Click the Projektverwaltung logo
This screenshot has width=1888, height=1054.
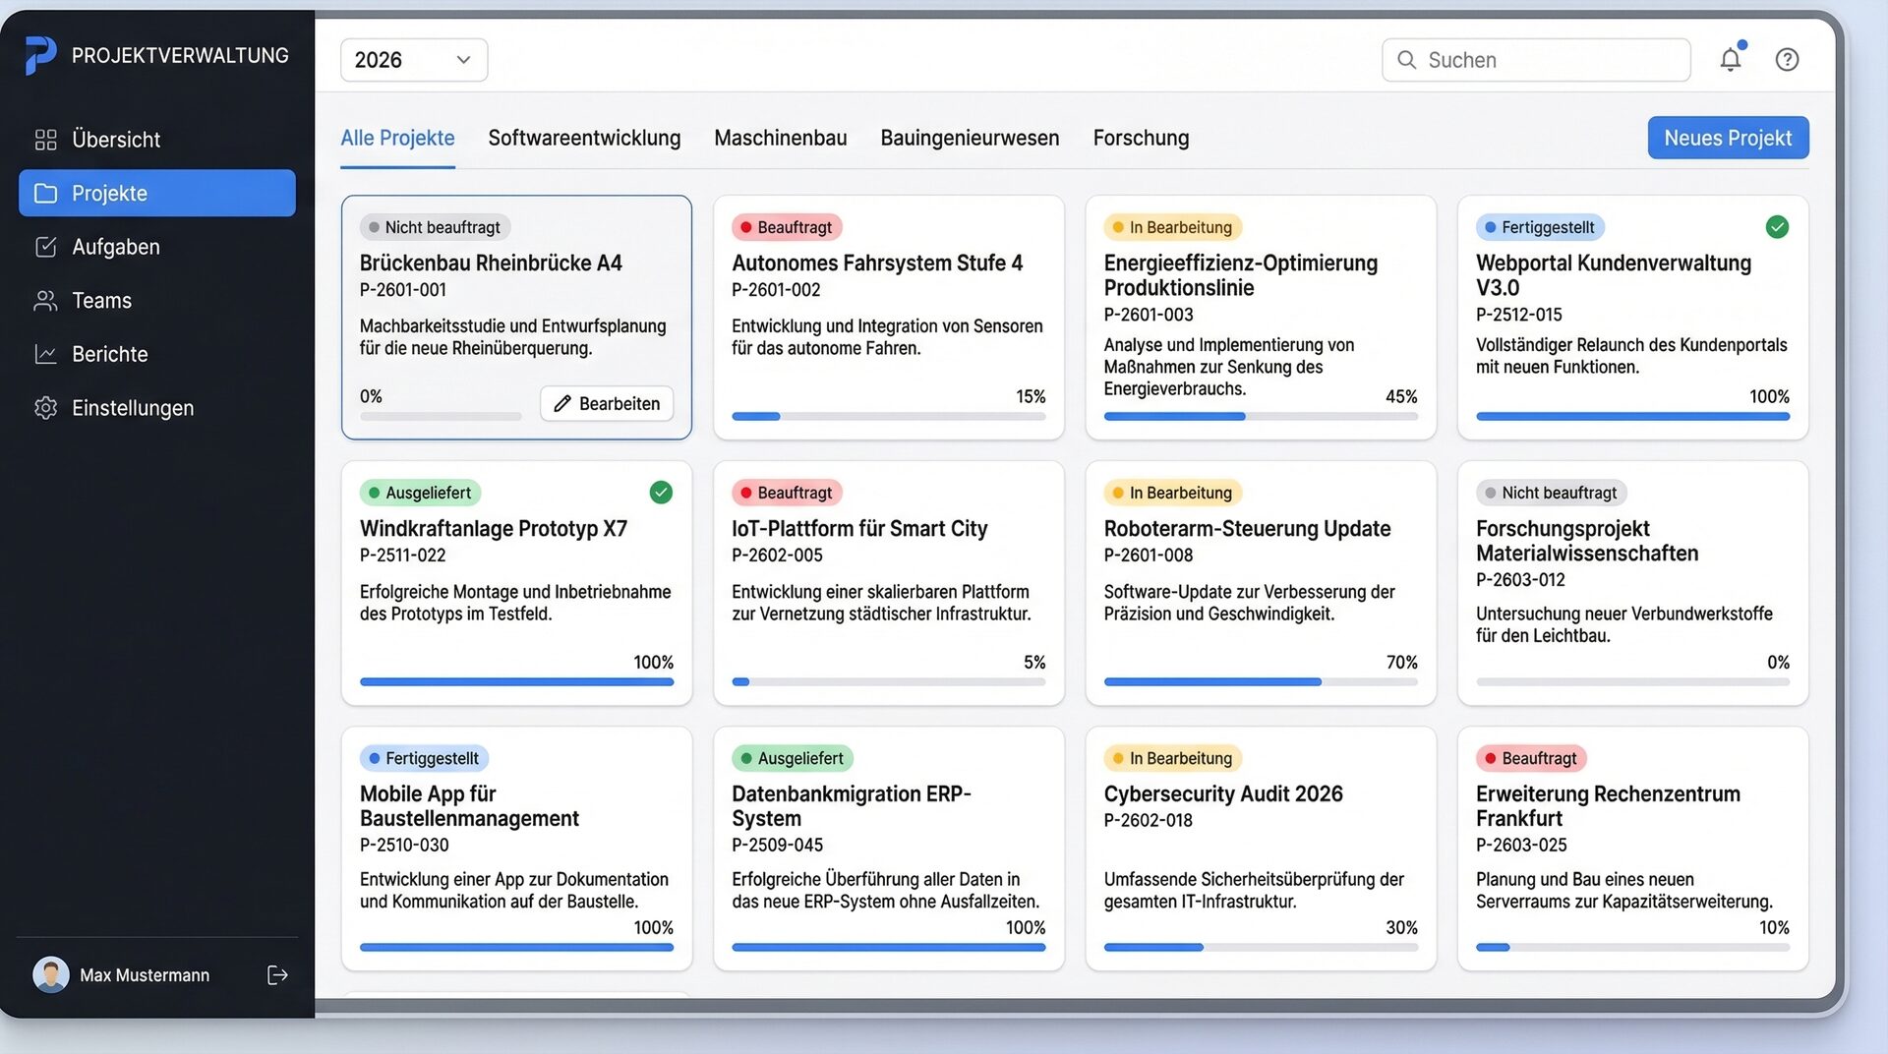[39, 54]
